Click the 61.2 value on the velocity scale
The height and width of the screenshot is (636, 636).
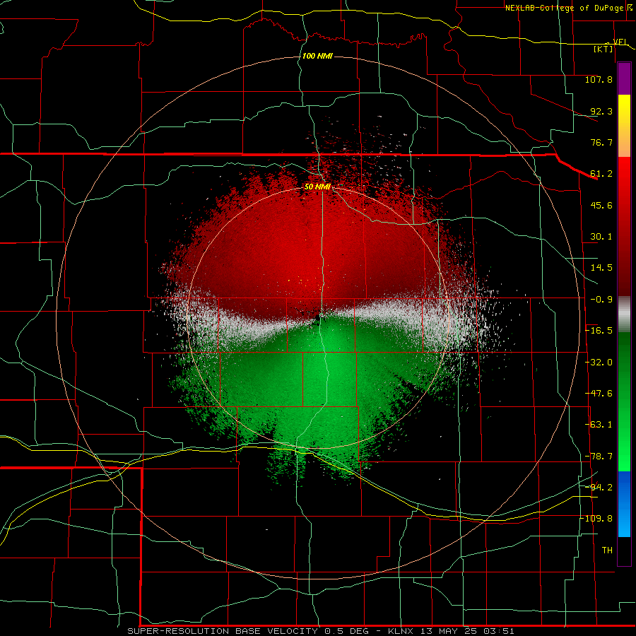(601, 174)
